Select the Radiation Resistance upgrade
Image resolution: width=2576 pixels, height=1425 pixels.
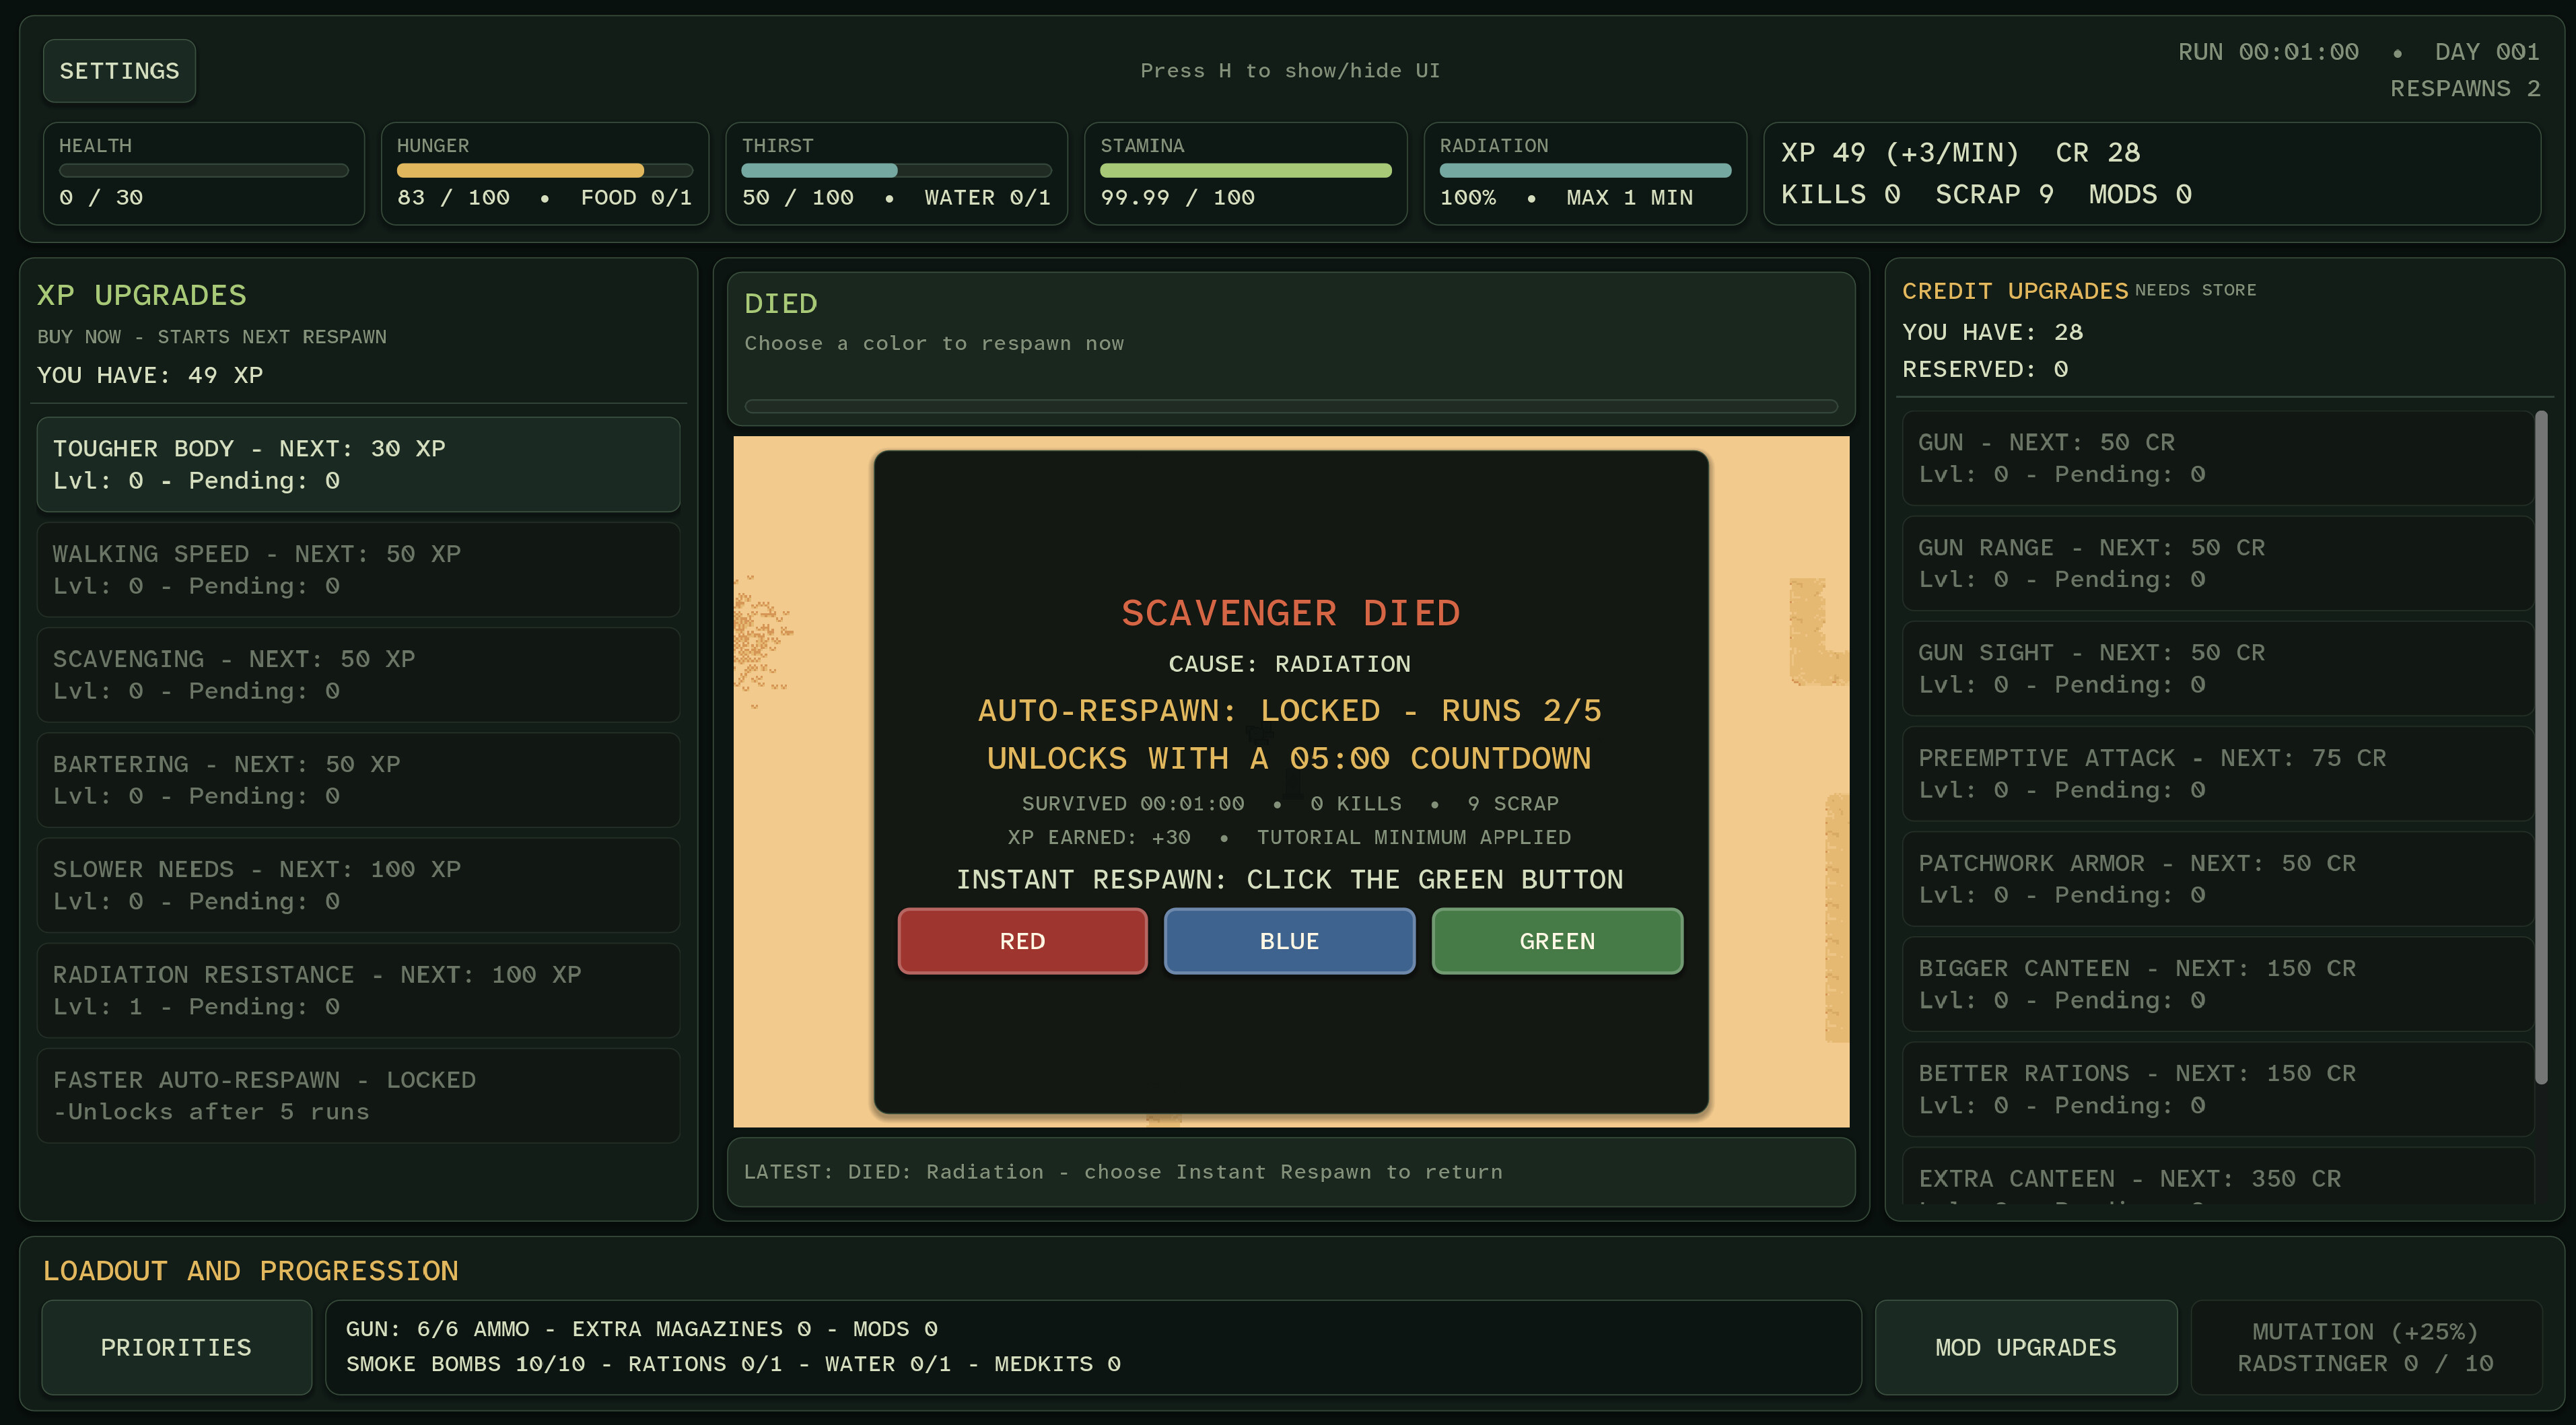coord(358,990)
